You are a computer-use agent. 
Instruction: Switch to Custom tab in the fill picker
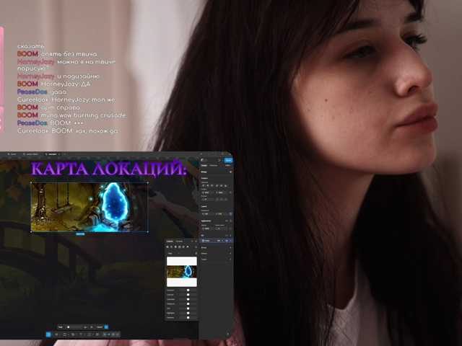pos(170,241)
